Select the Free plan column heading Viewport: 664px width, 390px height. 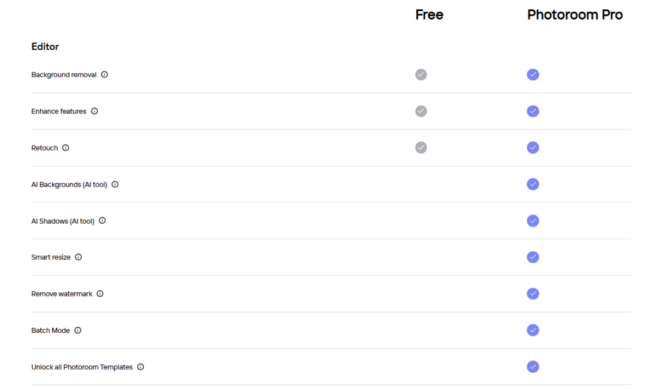pos(429,15)
